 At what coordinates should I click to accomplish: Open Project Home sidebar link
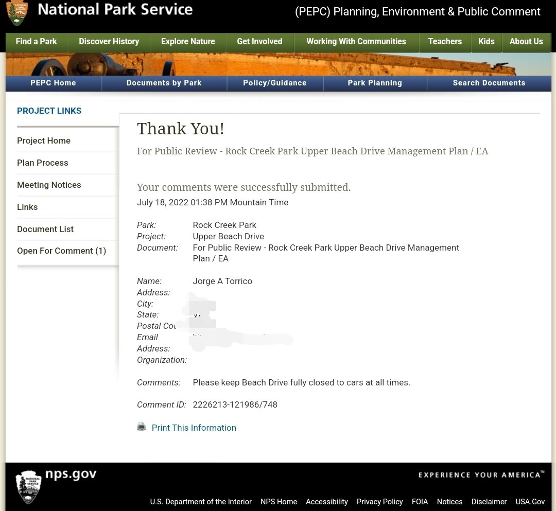[x=44, y=140]
